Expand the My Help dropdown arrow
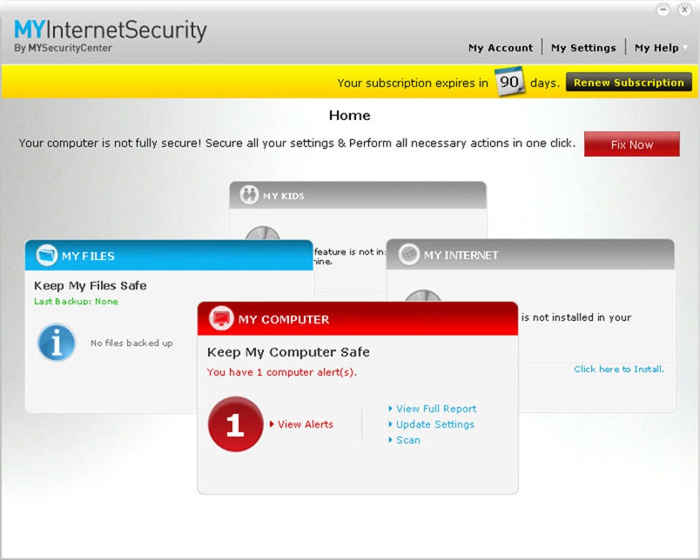 (x=686, y=47)
